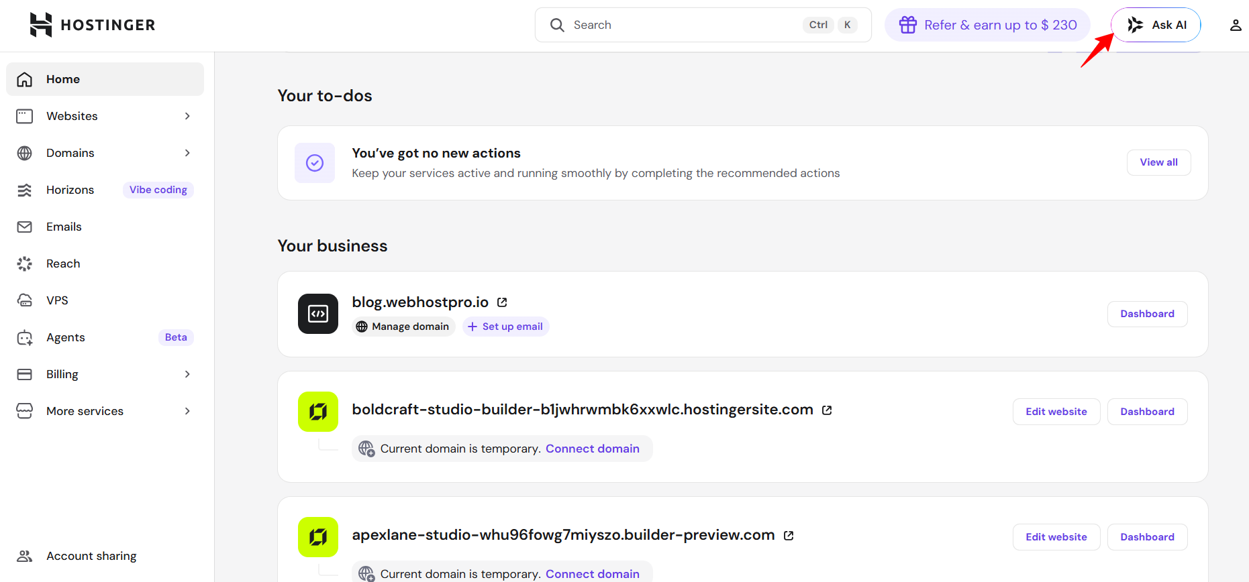Click the Account sharing people icon
Viewport: 1249px width, 582px height.
[x=25, y=556]
